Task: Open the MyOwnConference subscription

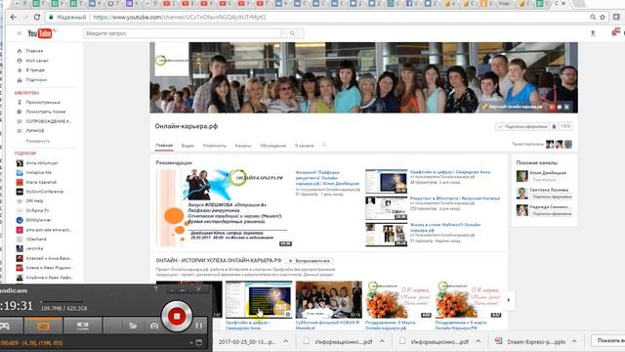Action: pyautogui.click(x=44, y=192)
